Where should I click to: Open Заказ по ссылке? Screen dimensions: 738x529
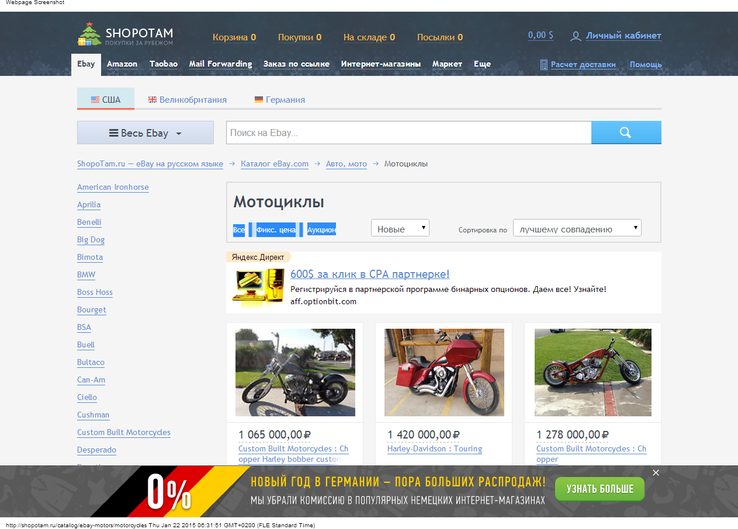[x=296, y=64]
